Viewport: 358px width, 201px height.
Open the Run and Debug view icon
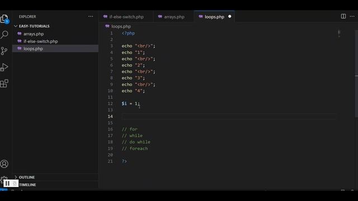point(4,67)
